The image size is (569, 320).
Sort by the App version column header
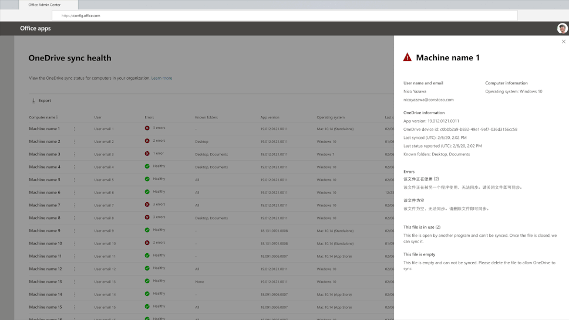(270, 117)
